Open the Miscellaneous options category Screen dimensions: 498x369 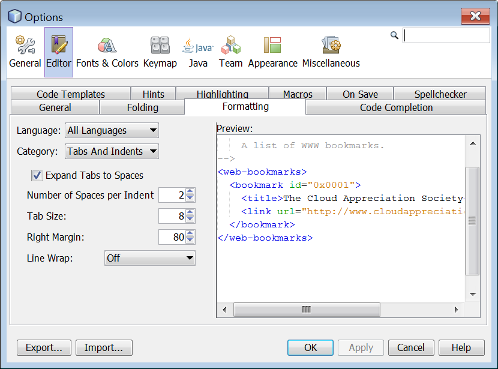(x=331, y=52)
